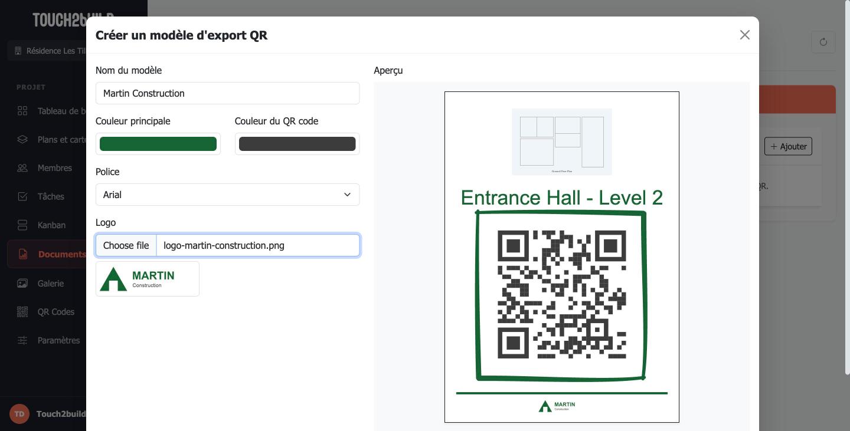Viewport: 850px width, 431px height.
Task: Click the refresh icon button at top right
Action: click(823, 42)
